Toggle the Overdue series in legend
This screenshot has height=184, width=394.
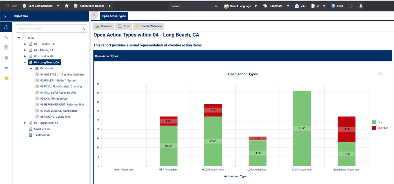click(x=380, y=128)
